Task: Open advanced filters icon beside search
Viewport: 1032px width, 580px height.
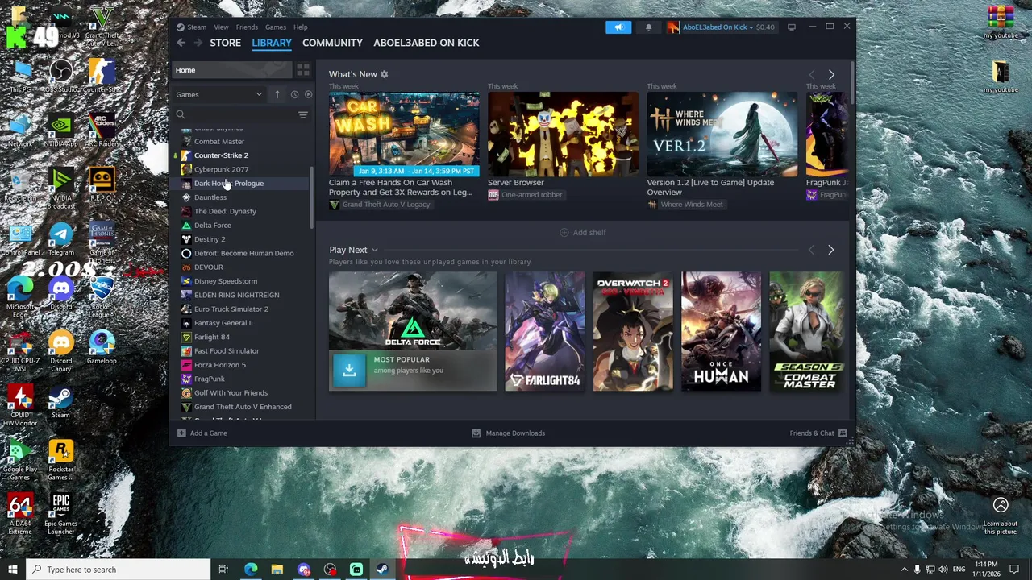Action: 303,115
